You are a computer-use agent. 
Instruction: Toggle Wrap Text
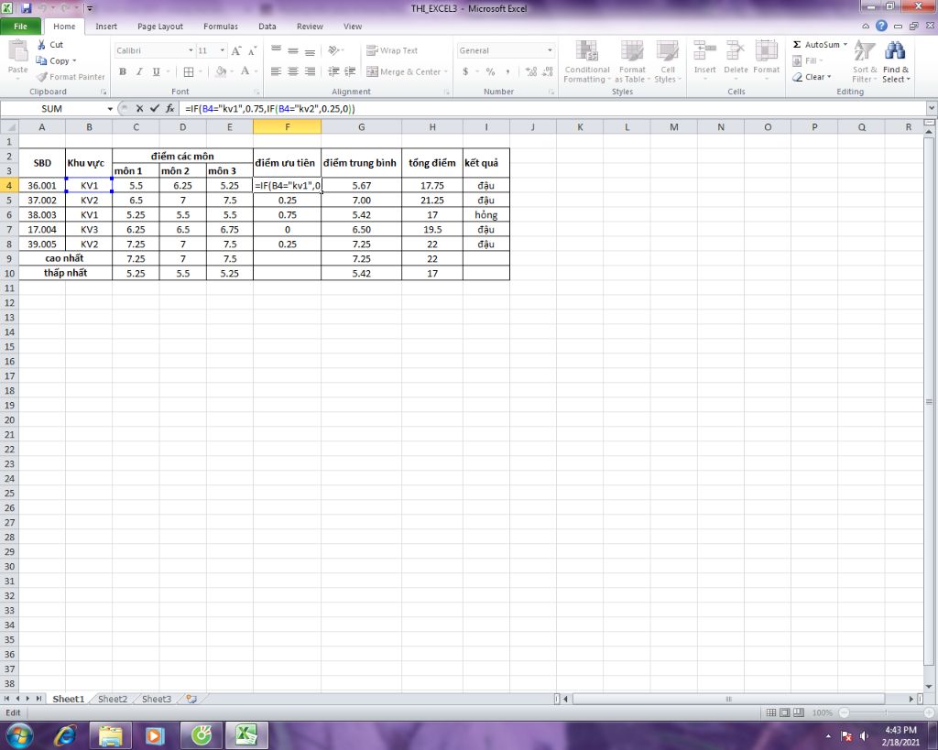[392, 51]
